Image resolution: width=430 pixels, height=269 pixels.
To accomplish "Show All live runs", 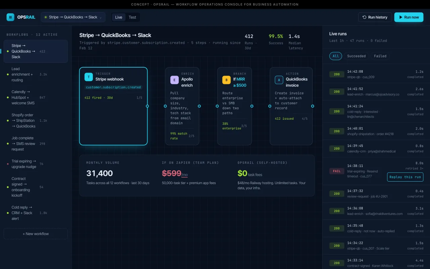I will point(336,56).
